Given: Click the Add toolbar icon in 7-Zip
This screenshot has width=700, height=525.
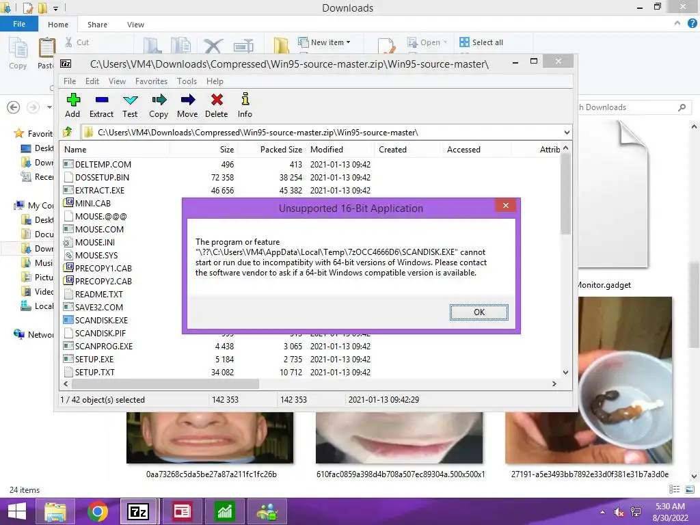Looking at the screenshot, I should pyautogui.click(x=72, y=106).
